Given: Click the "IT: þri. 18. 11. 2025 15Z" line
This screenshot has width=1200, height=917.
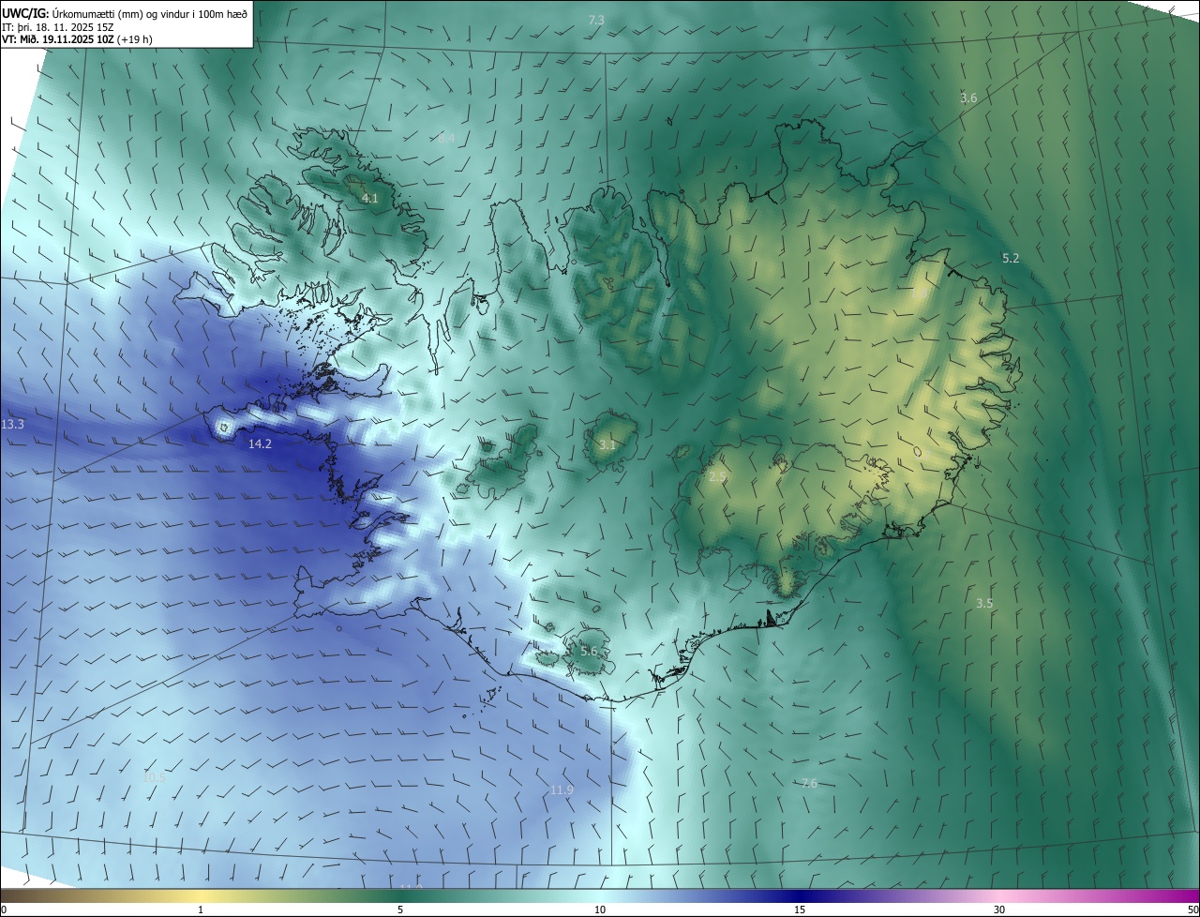Looking at the screenshot, I should [58, 26].
